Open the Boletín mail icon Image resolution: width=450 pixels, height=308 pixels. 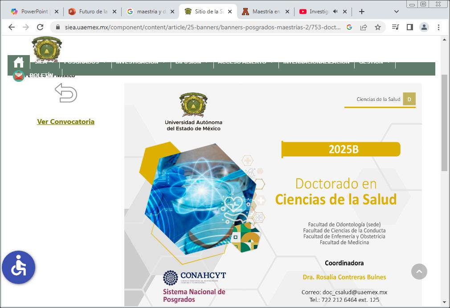click(19, 76)
